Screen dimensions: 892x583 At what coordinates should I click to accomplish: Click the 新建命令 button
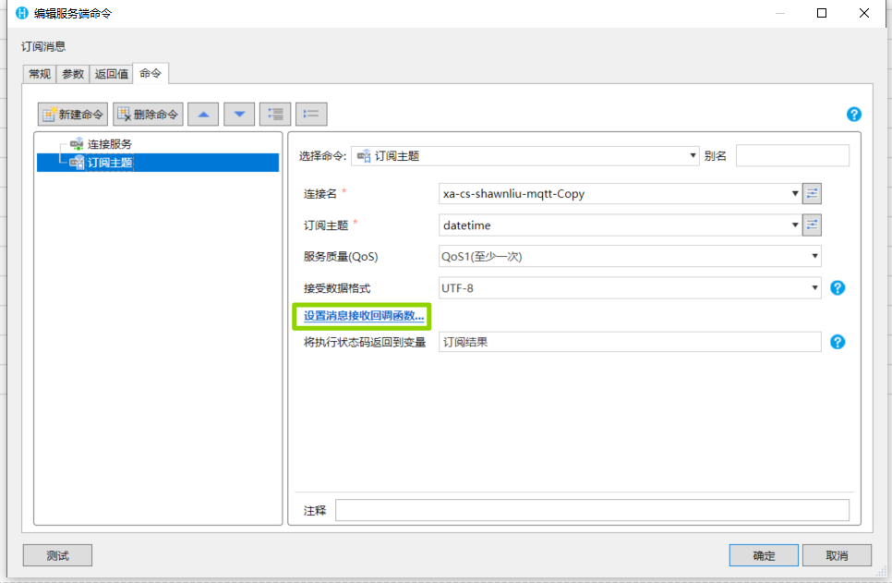click(73, 115)
